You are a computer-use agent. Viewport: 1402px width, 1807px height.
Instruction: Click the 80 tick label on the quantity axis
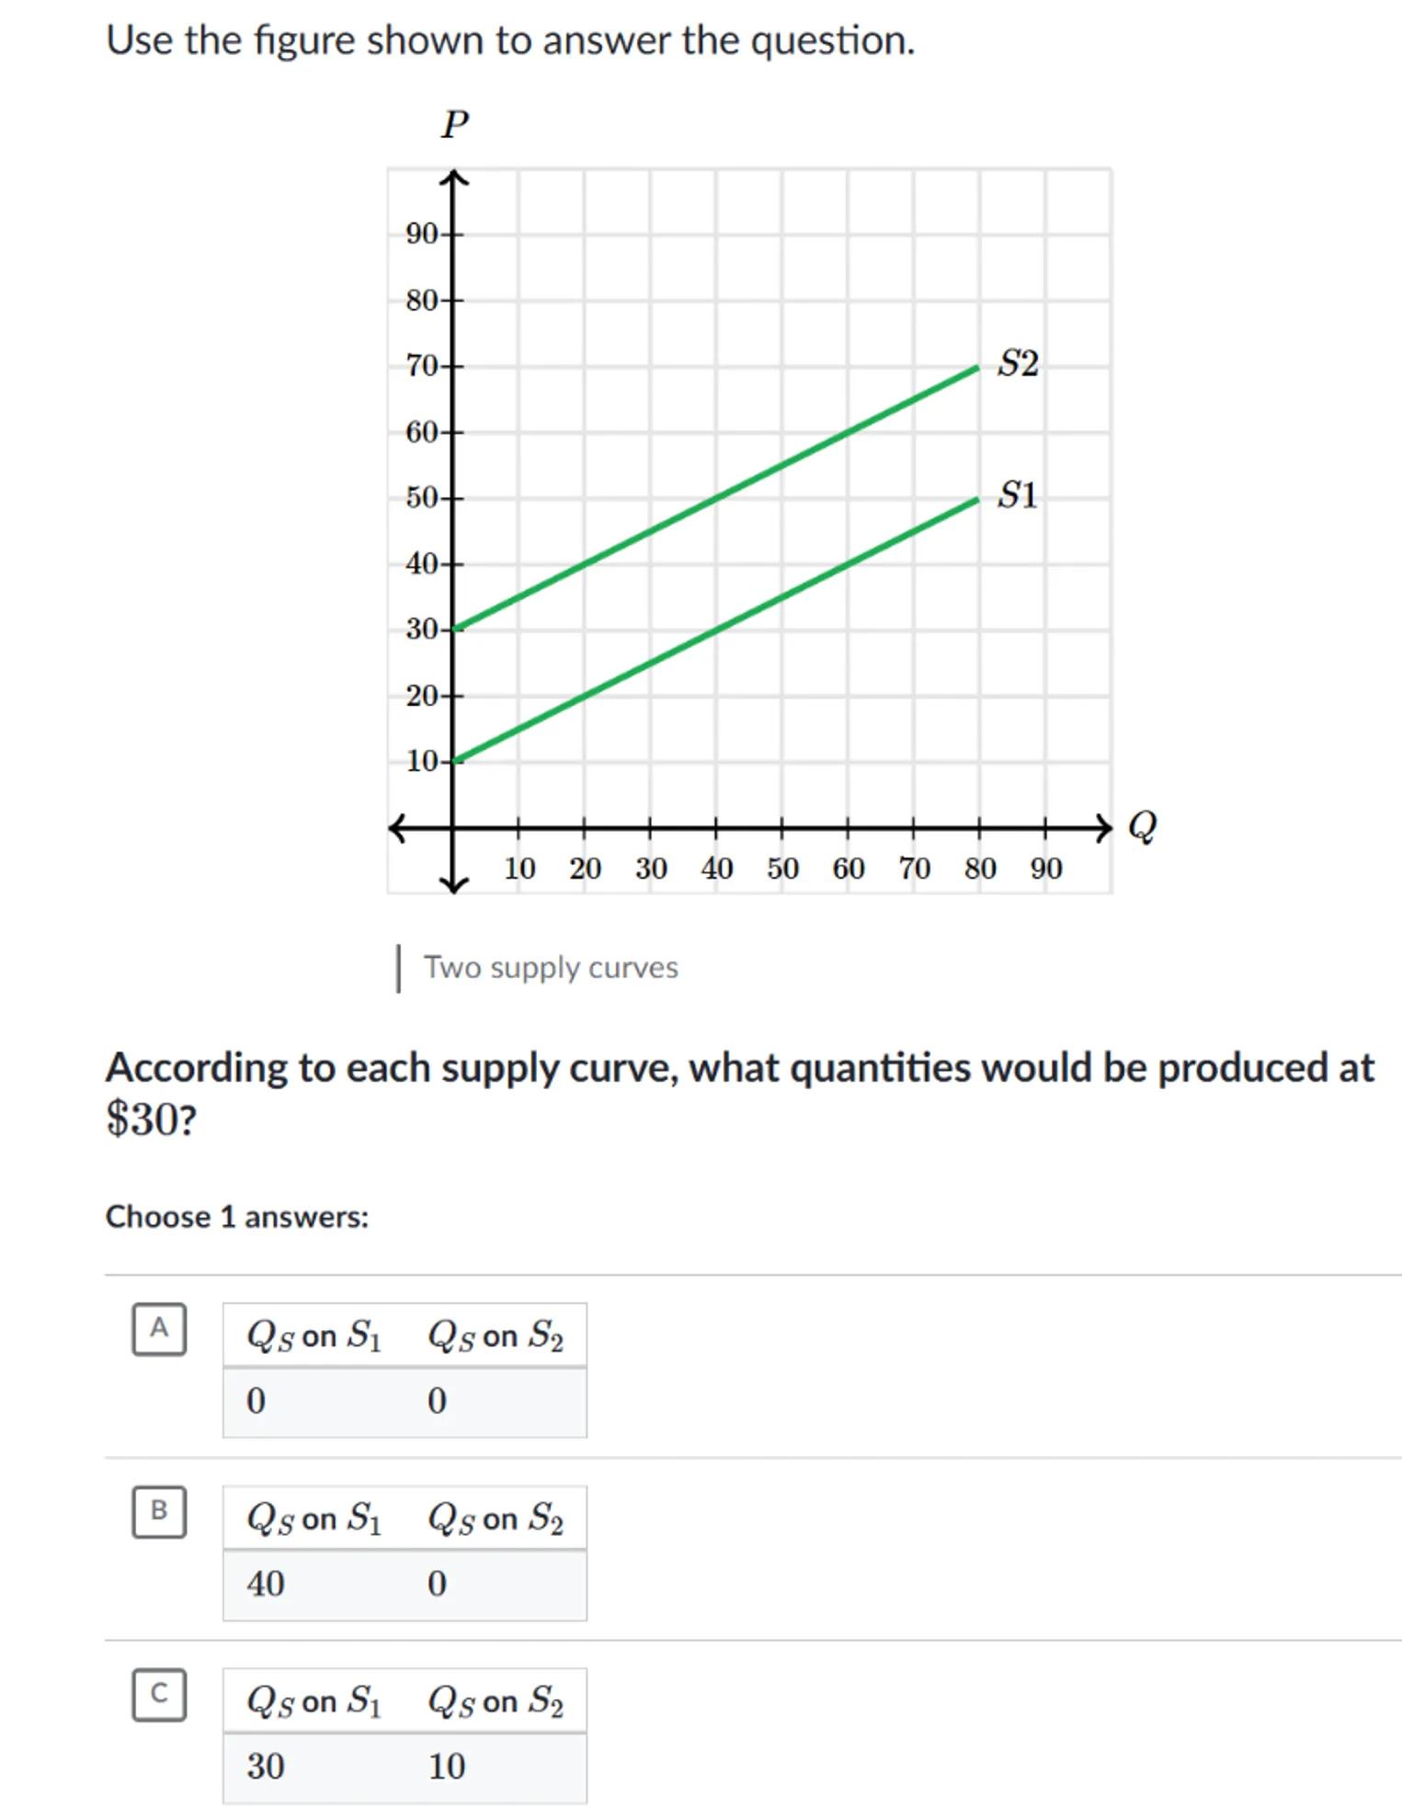(980, 869)
